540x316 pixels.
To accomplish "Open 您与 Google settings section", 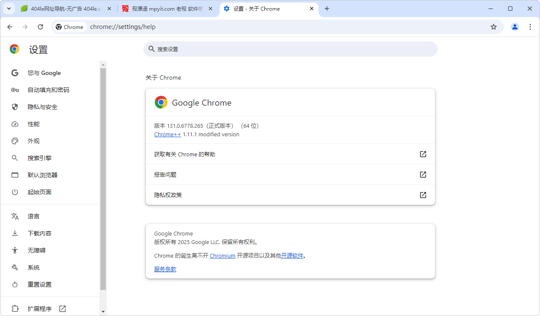I will 50,73.
